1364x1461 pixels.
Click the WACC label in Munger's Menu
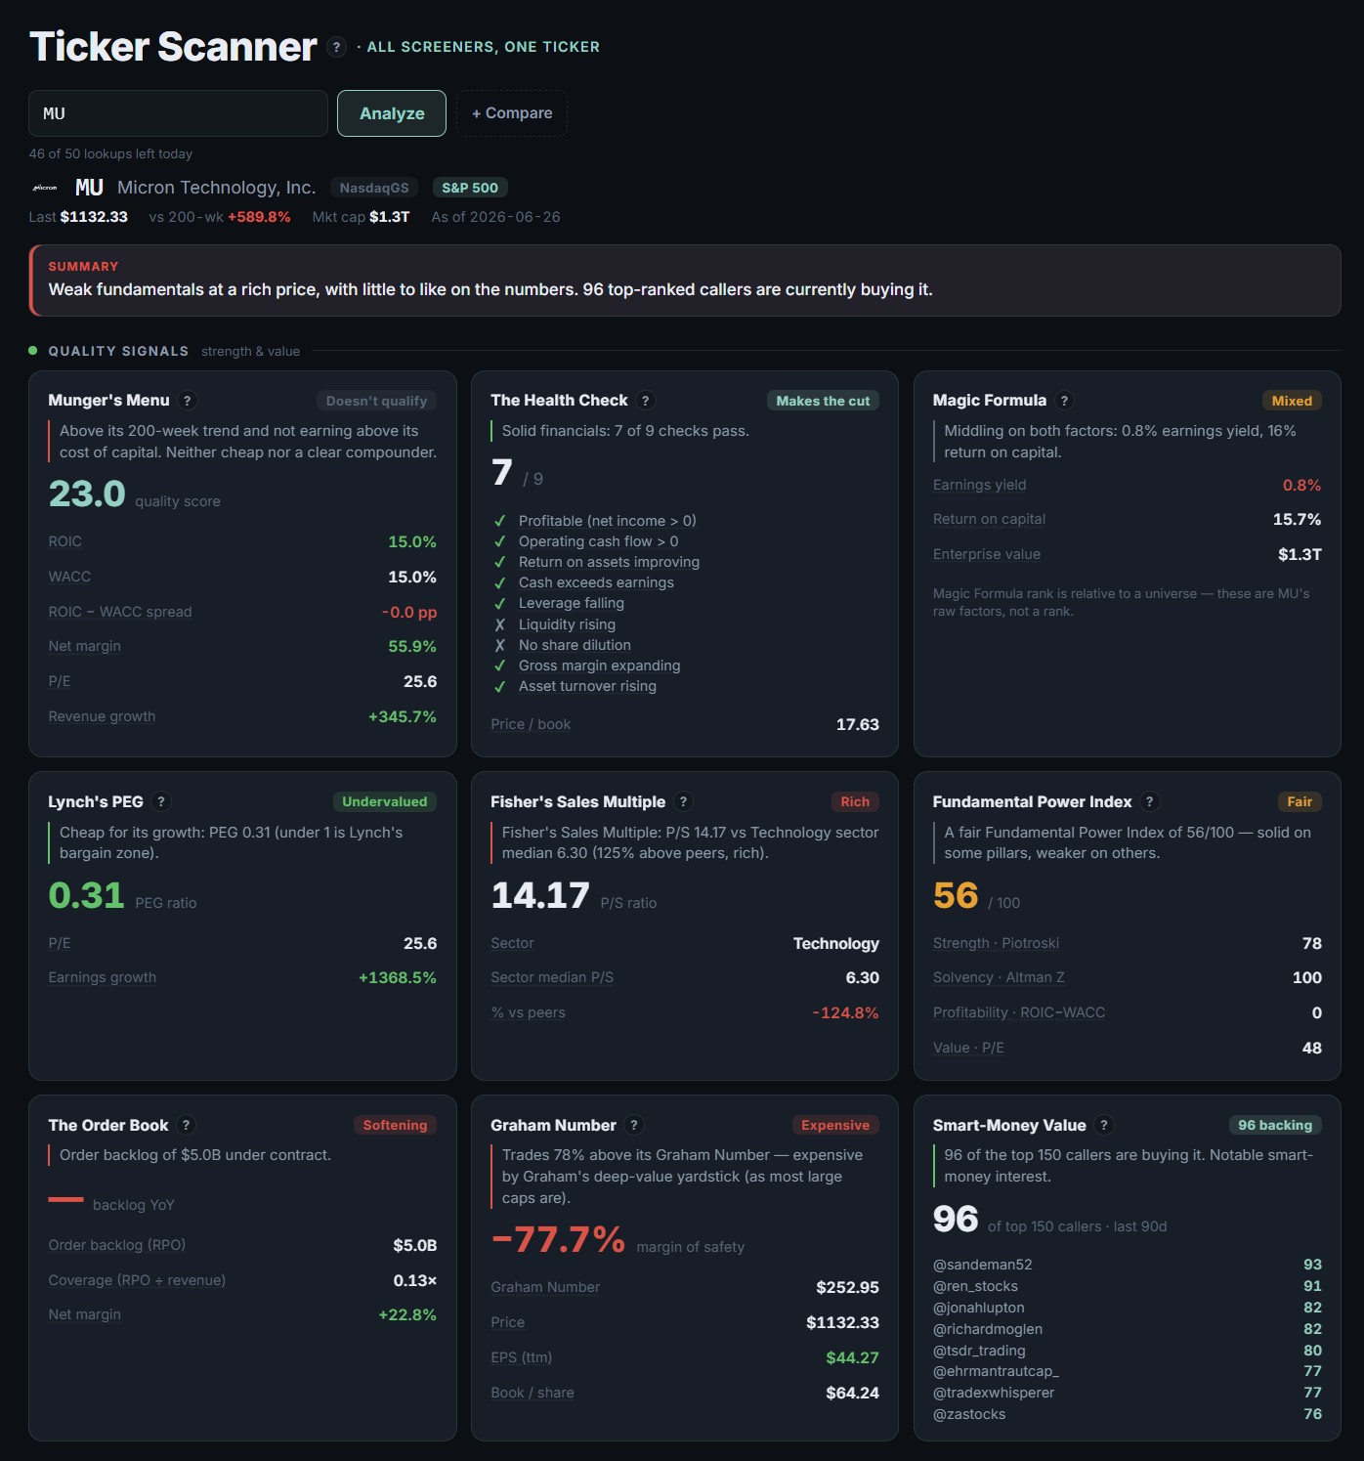(69, 577)
